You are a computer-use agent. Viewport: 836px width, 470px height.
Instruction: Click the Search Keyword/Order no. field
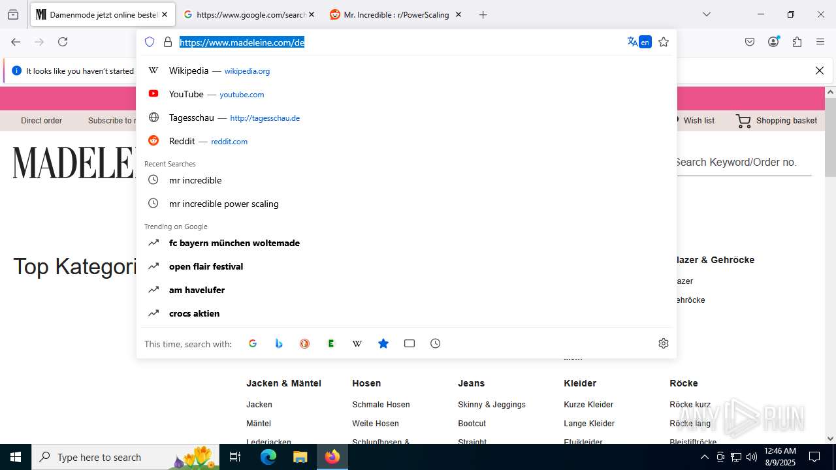coord(742,163)
